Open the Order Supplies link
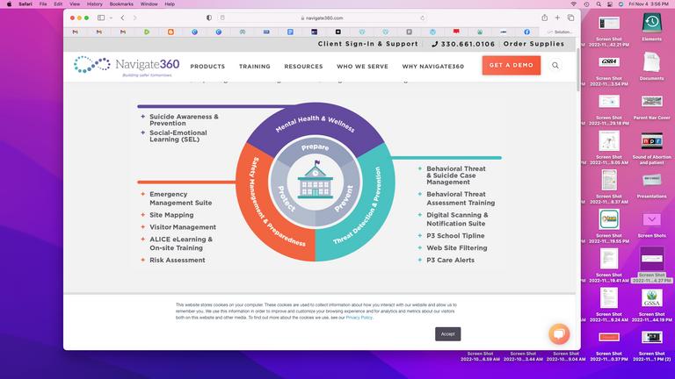 (533, 44)
